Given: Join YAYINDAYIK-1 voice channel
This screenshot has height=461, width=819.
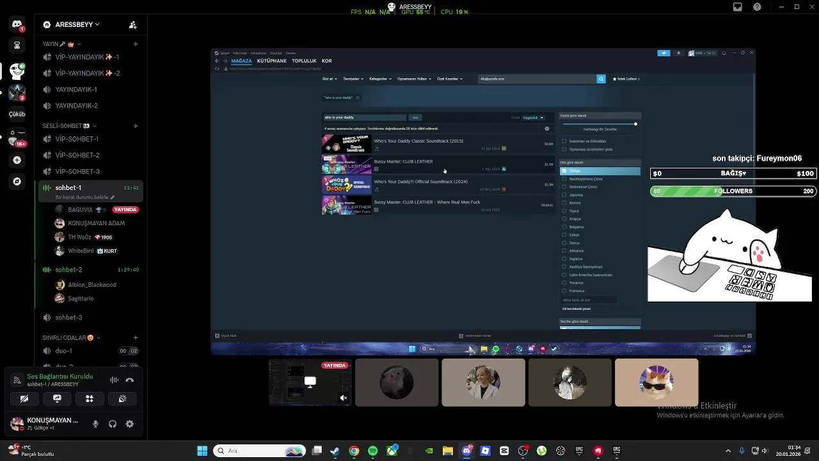Looking at the screenshot, I should [90, 90].
